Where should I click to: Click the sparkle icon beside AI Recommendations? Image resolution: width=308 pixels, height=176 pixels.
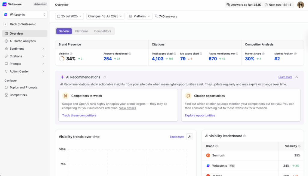pos(62,77)
